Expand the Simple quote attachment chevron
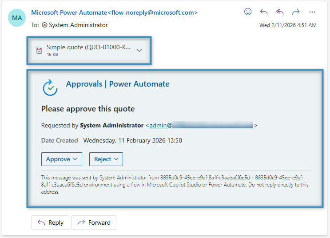The height and width of the screenshot is (238, 330). 139,50
